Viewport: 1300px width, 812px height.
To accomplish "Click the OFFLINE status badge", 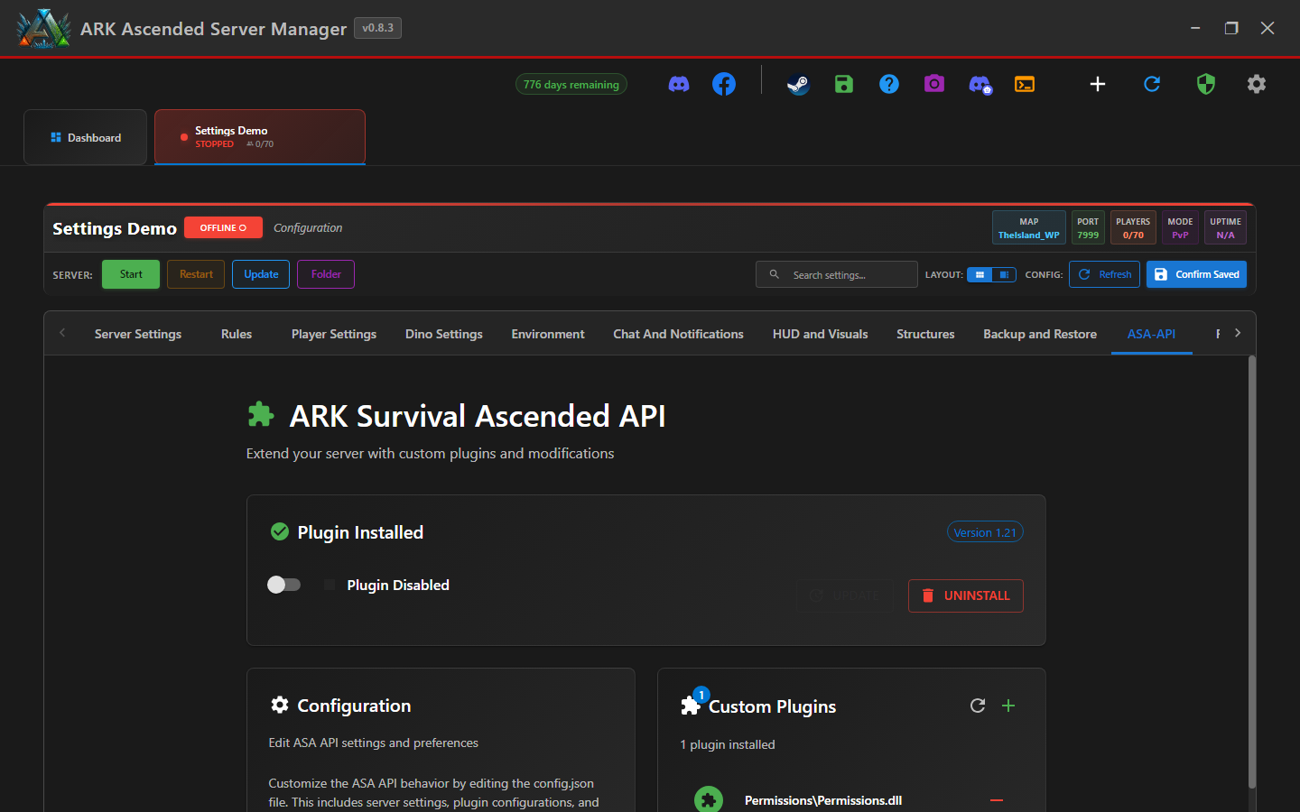I will pos(223,227).
